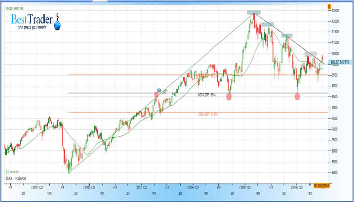Image resolution: width=354 pixels, height=202 pixels.
Task: Click the blue info marker on the chart
Action: pos(158,90)
